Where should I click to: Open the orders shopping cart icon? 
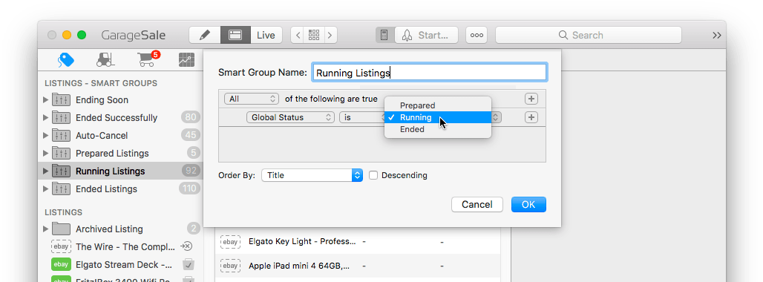click(148, 59)
